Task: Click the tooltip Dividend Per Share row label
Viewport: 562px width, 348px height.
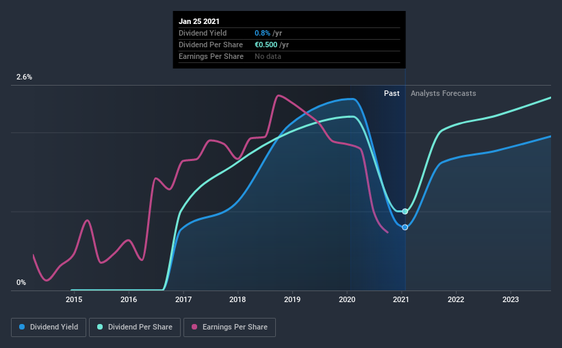Action: 211,45
